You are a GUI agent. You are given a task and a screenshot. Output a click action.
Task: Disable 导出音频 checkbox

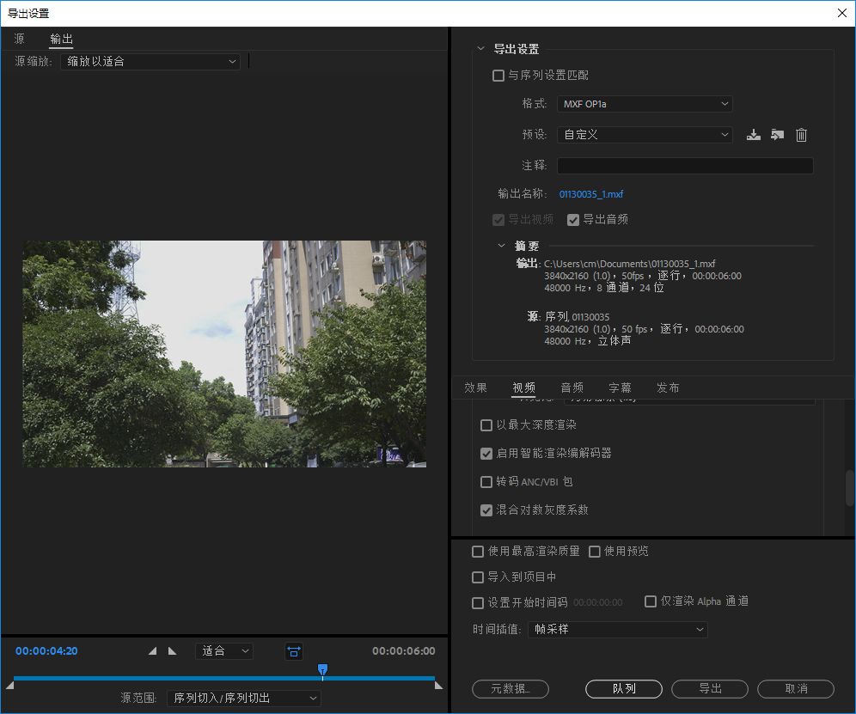click(x=573, y=219)
